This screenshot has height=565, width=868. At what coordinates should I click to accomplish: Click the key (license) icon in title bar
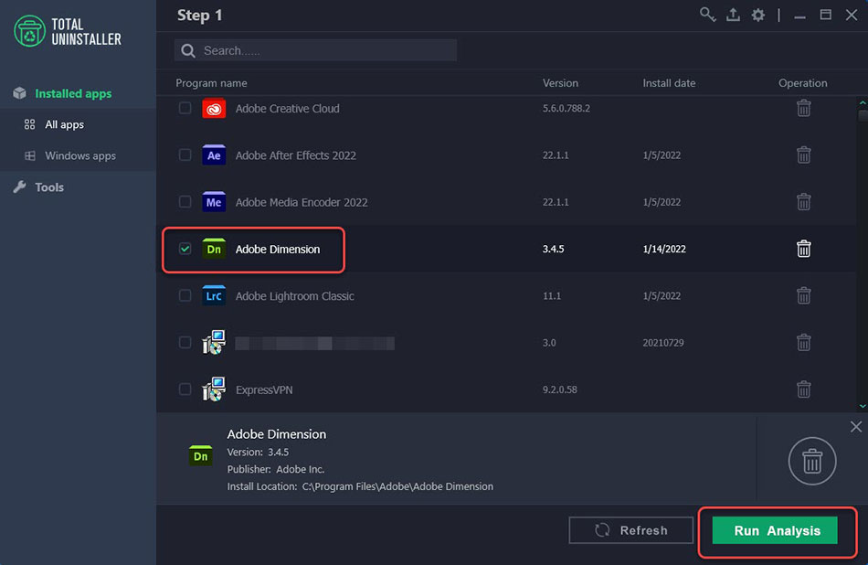[707, 15]
